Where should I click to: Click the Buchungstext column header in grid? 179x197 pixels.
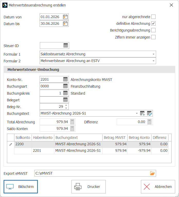pos(78,138)
